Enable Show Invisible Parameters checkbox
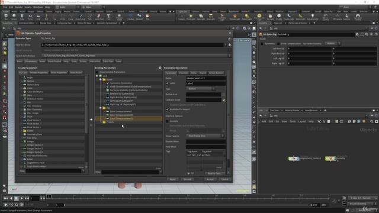Viewport: 379px width, 213px height. (97, 72)
